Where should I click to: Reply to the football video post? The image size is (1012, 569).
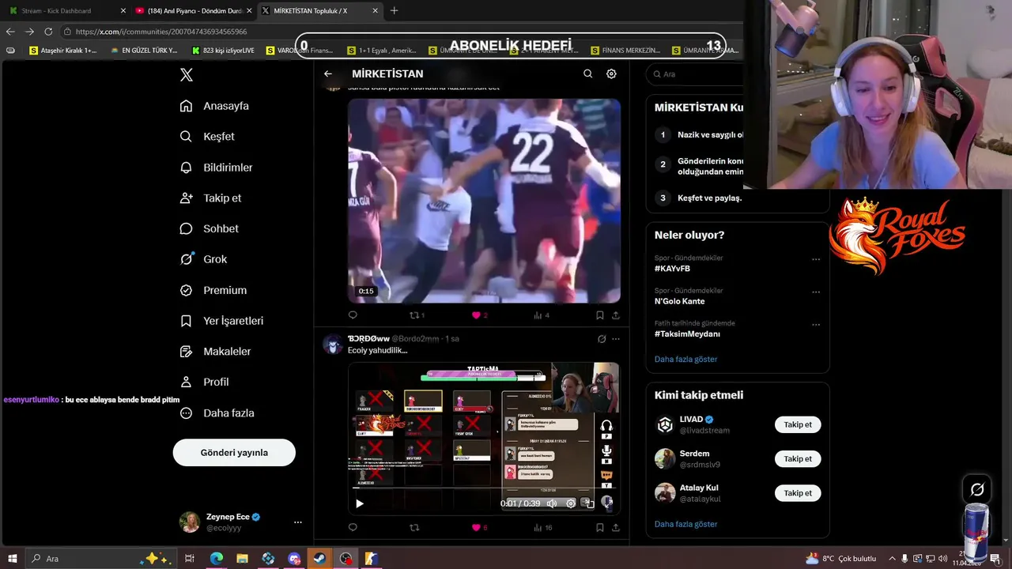pos(353,315)
